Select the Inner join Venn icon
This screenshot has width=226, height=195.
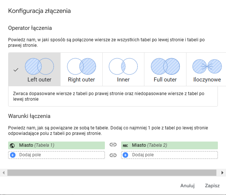point(123,66)
